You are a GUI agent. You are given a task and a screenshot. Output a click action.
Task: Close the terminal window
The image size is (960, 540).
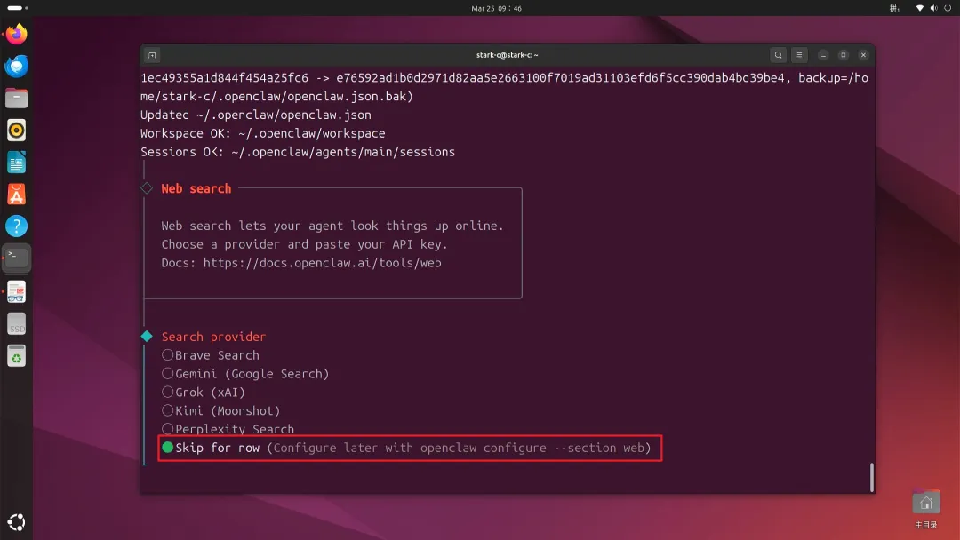[863, 55]
